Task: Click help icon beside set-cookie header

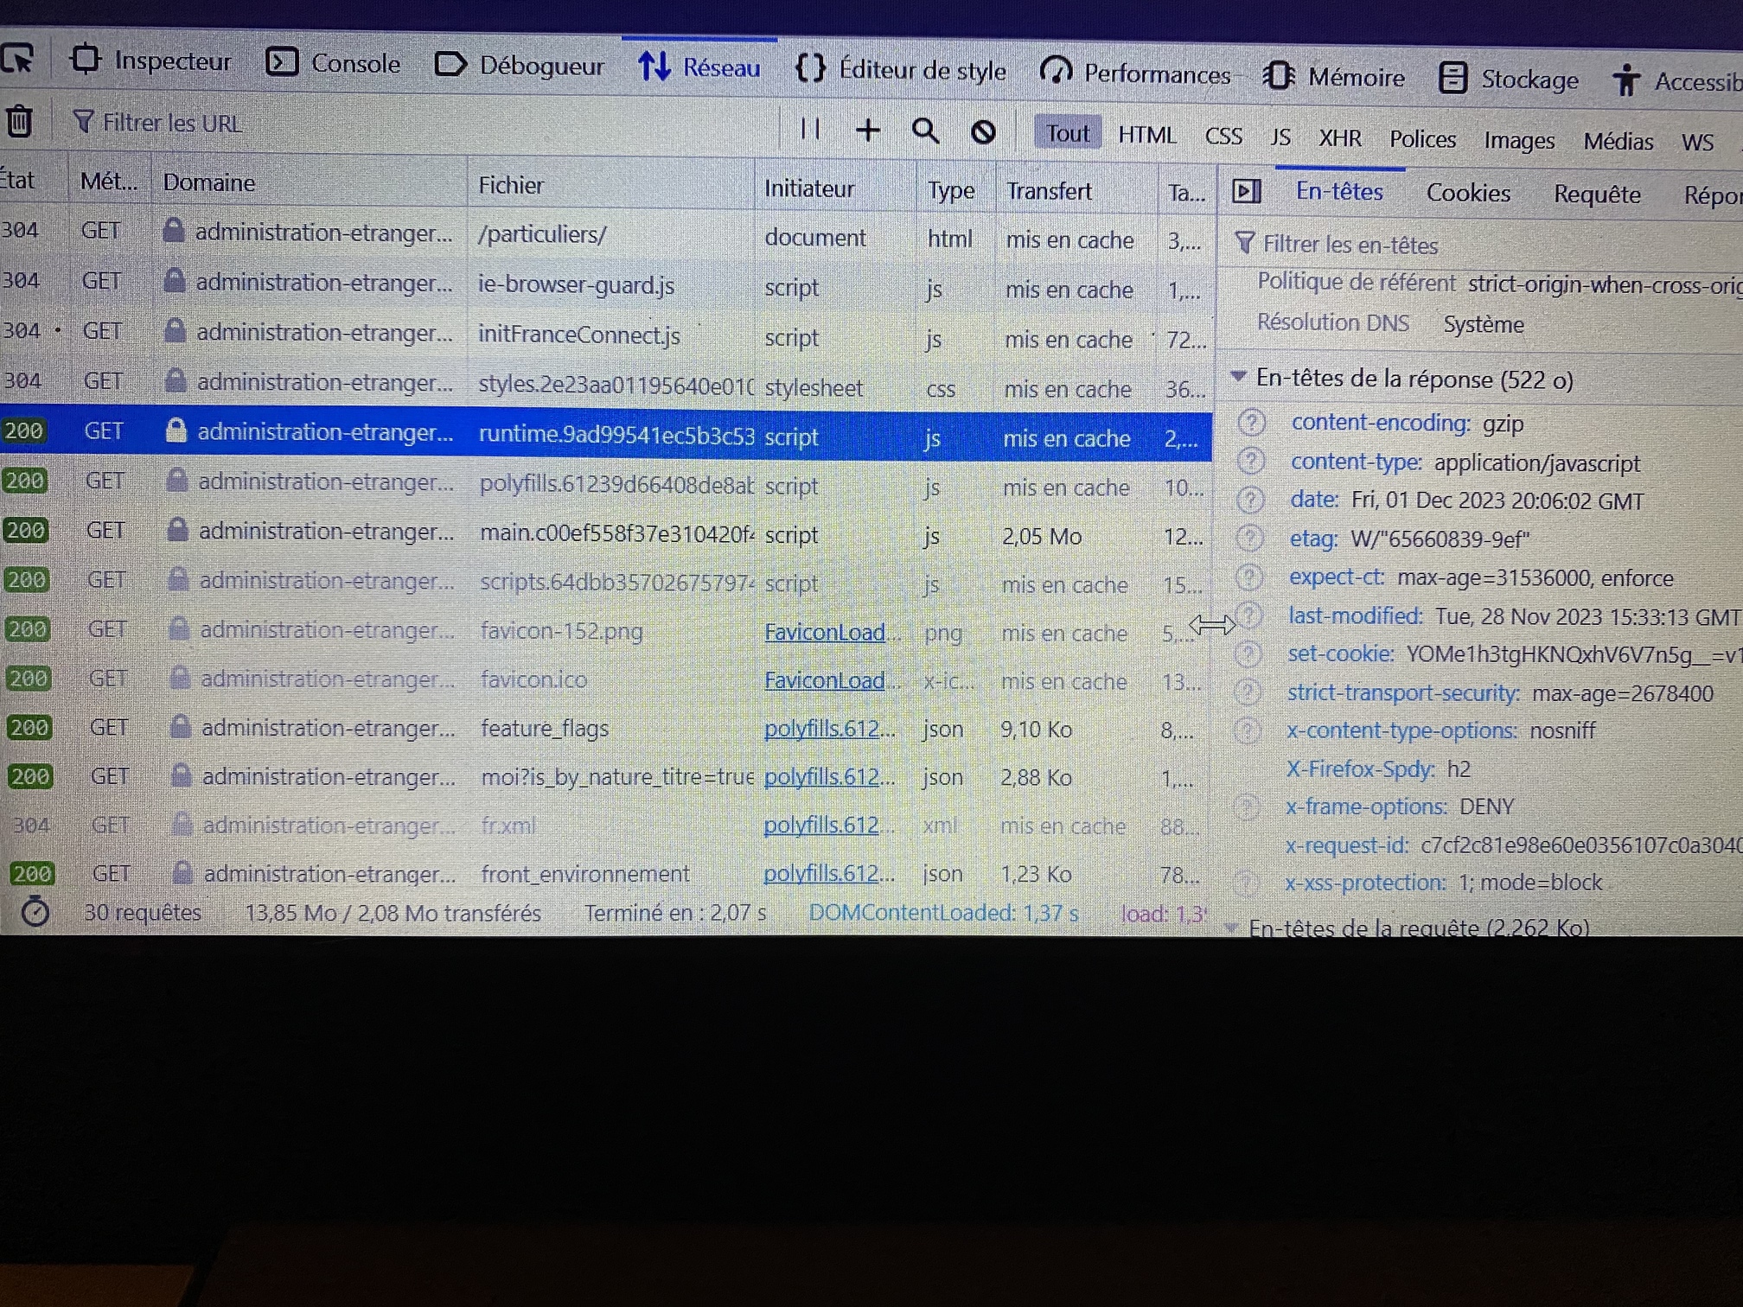Action: click(x=1248, y=653)
